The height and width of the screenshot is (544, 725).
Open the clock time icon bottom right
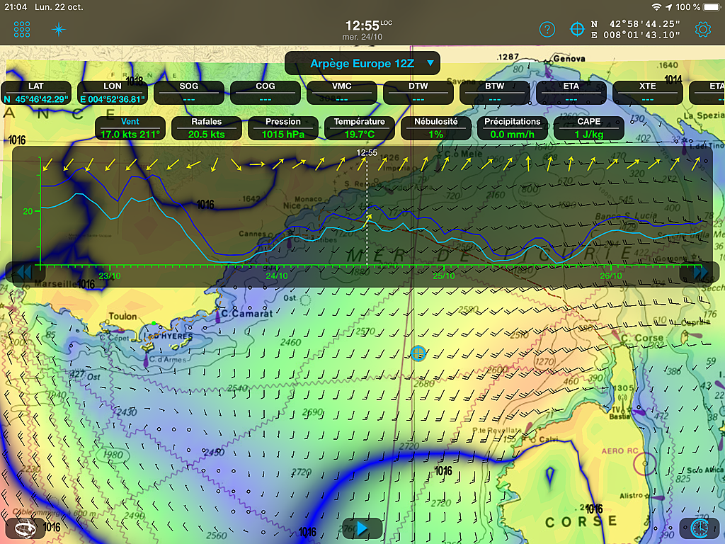pos(699,528)
